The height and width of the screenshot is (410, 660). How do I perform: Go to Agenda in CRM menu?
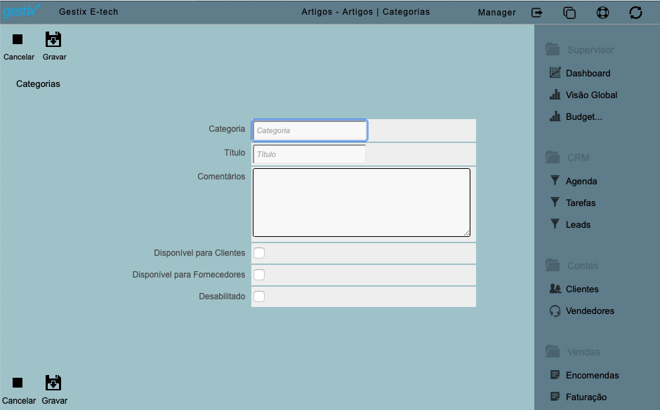(581, 182)
